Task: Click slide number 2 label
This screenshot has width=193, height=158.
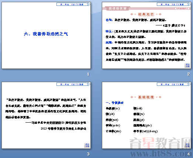Action: tap(189, 74)
